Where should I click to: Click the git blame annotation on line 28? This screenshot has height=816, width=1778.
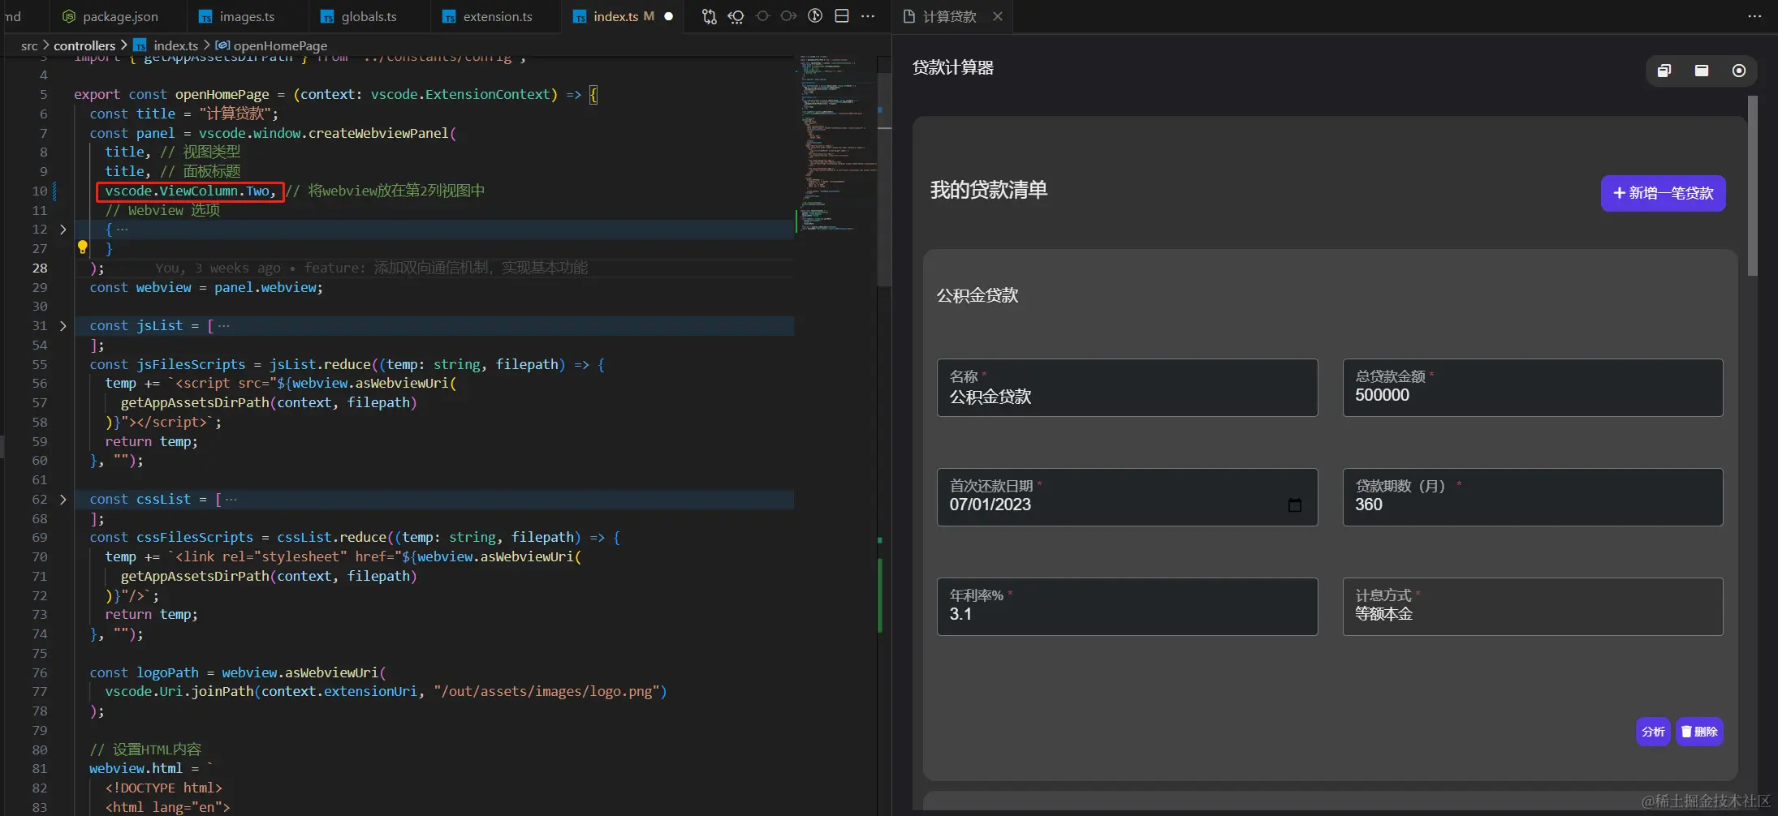(x=371, y=268)
